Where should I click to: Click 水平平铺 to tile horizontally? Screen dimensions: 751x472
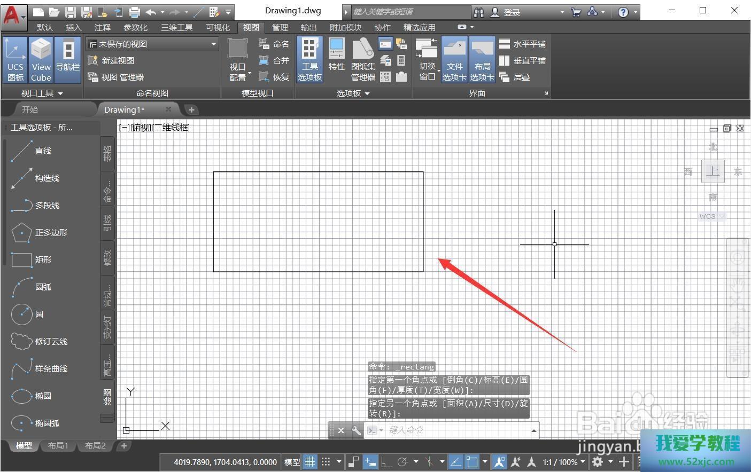click(x=523, y=44)
